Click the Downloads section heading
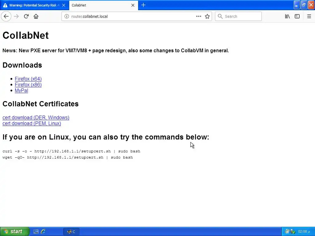 22,65
